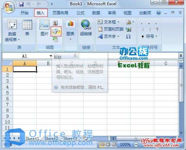Insert a 超链接 hyperlink
Image resolution: width=186 pixels, height=150 pixels.
pyautogui.click(x=86, y=28)
